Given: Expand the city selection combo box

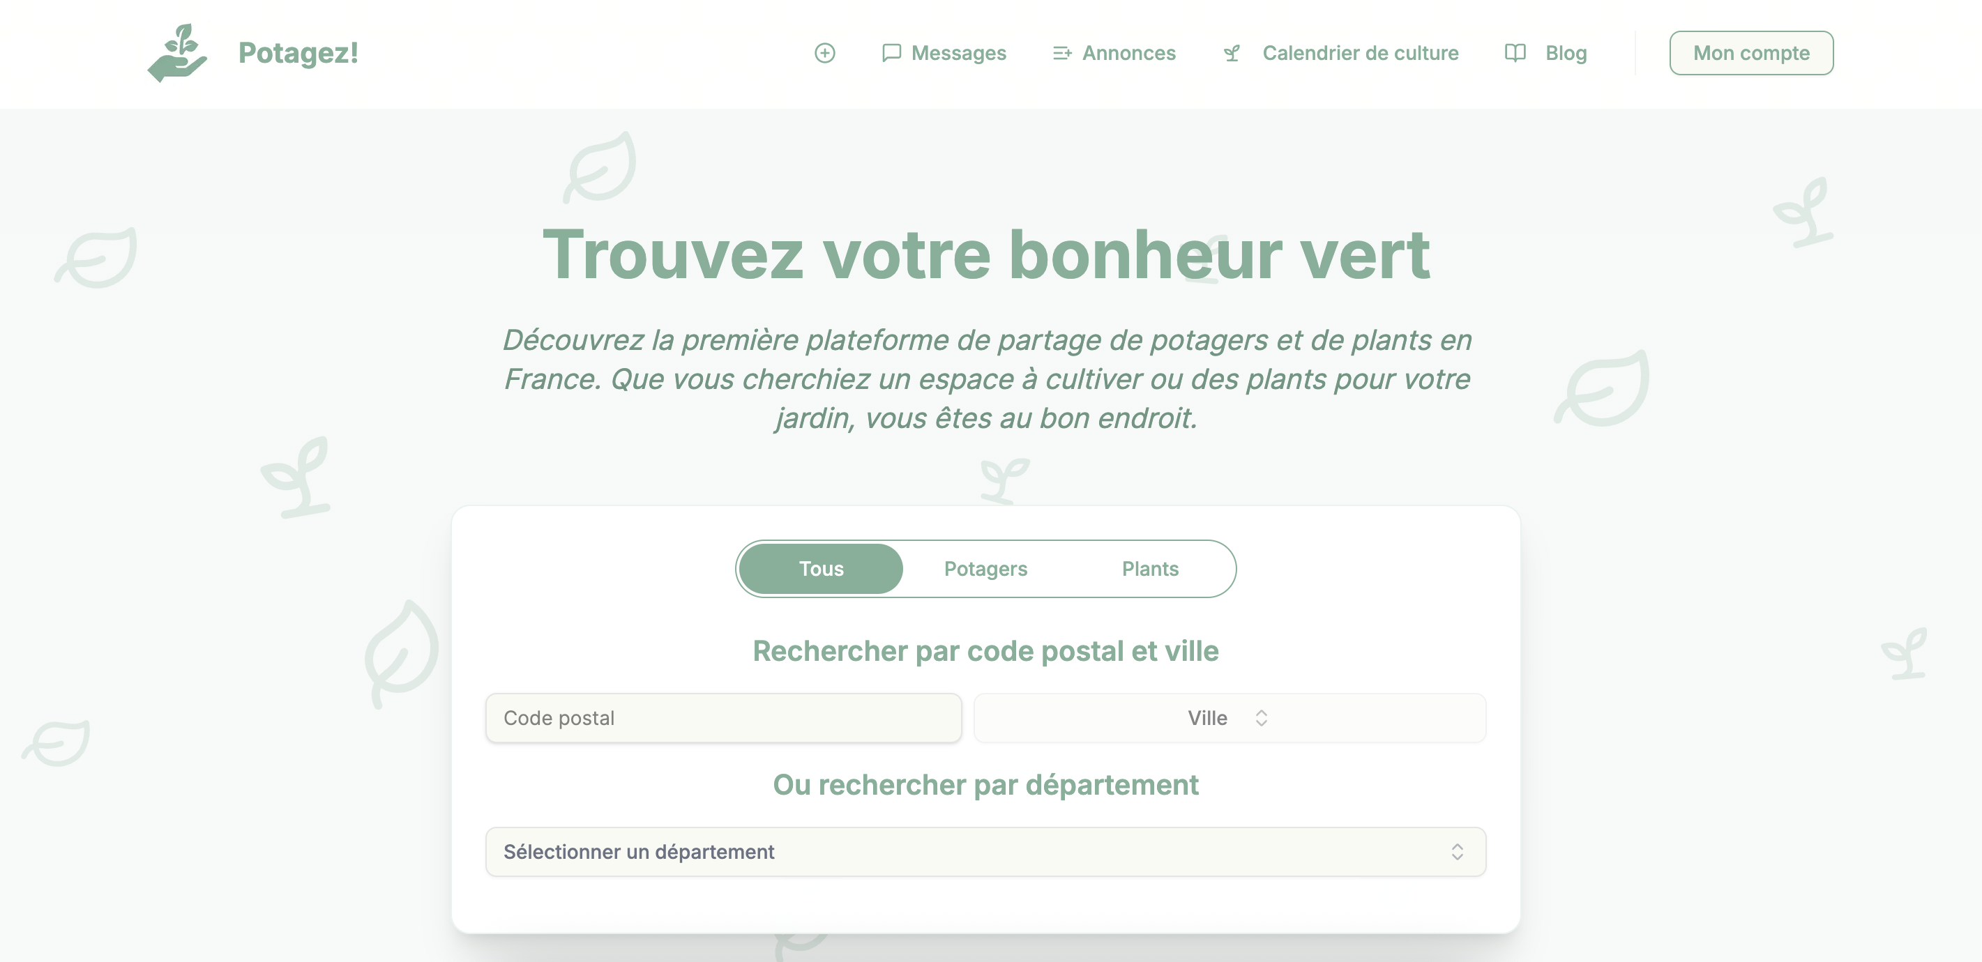Looking at the screenshot, I should 1229,717.
